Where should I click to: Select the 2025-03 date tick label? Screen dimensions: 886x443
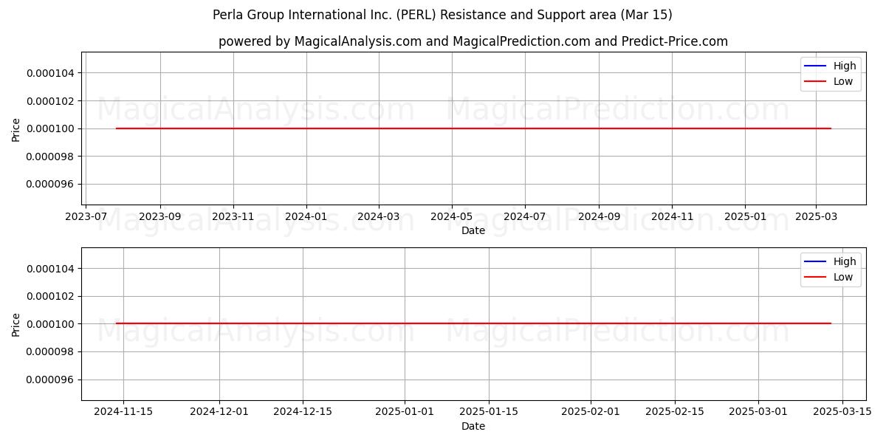click(816, 216)
